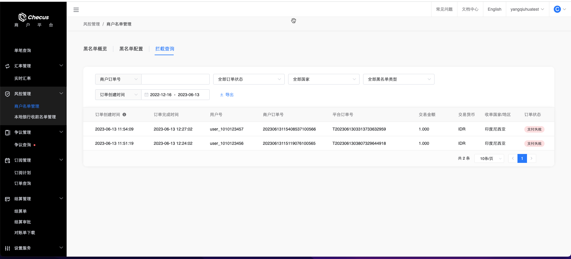Click the 风控管理 shield icon in sidebar

pos(7,94)
